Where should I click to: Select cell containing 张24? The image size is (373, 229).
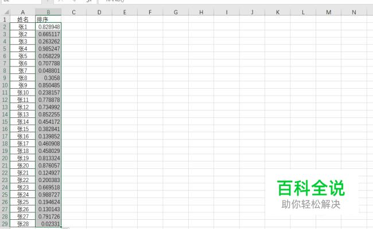22,195
